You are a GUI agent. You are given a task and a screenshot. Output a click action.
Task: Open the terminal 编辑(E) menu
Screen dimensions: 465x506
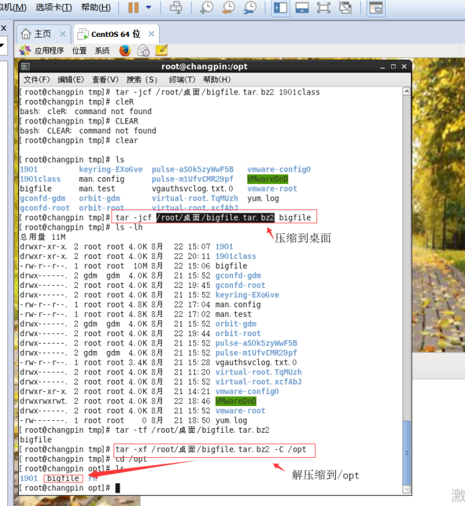coord(71,79)
